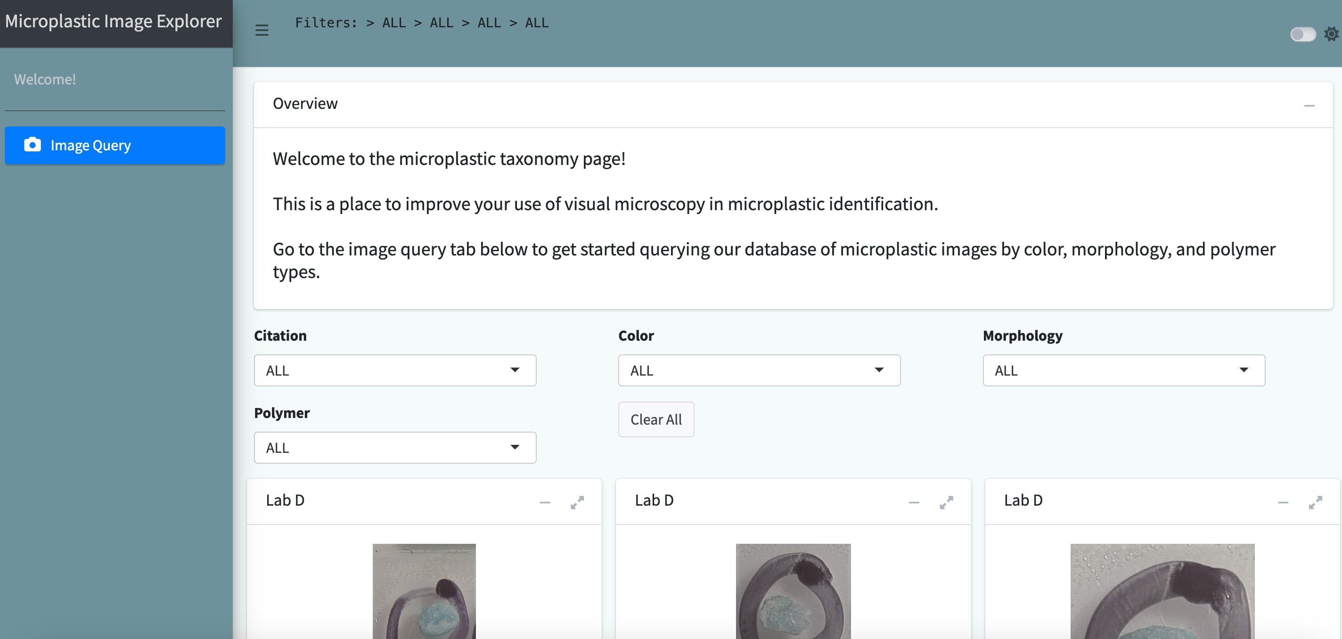1342x639 pixels.
Task: Click the Polymer label
Action: point(282,413)
